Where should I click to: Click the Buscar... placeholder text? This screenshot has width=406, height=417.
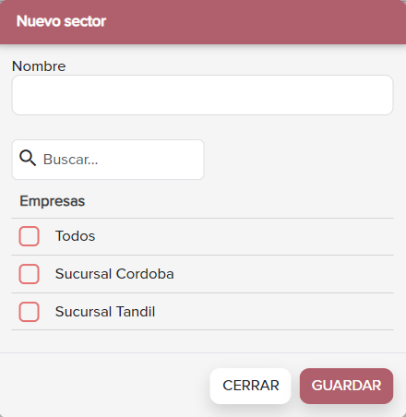point(70,160)
